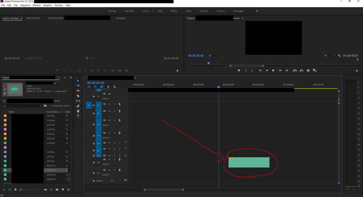Add a marker in the Program monitor
363x197 pixels.
[x=238, y=70]
